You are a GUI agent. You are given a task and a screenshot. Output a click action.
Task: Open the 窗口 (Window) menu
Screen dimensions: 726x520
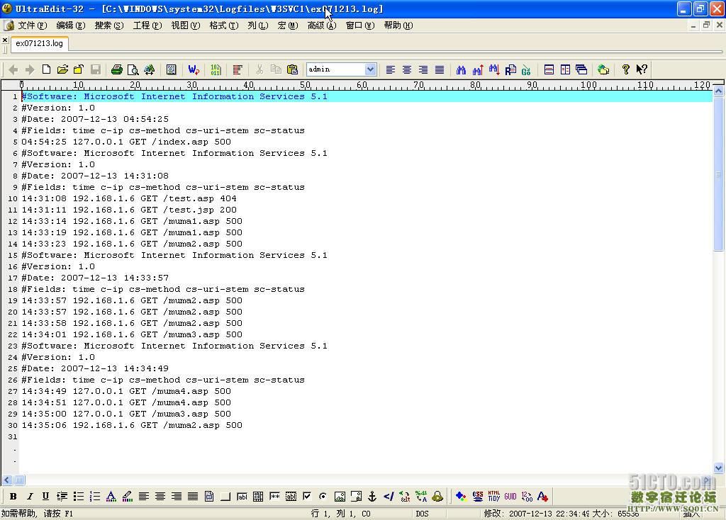coord(360,26)
